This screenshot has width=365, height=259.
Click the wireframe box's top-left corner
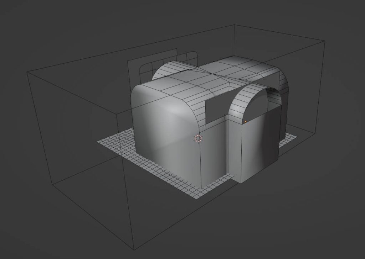(x=28, y=72)
